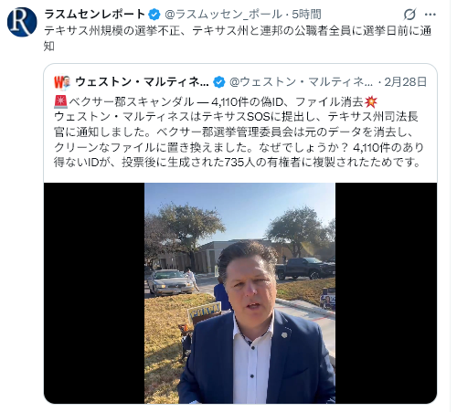Click the quoted headline ベクサー郡スキャンダル text
This screenshot has height=412, width=457.
click(131, 102)
